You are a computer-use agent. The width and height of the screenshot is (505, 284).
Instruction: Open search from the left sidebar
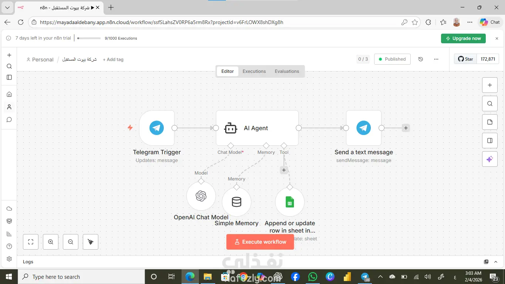pos(9,66)
